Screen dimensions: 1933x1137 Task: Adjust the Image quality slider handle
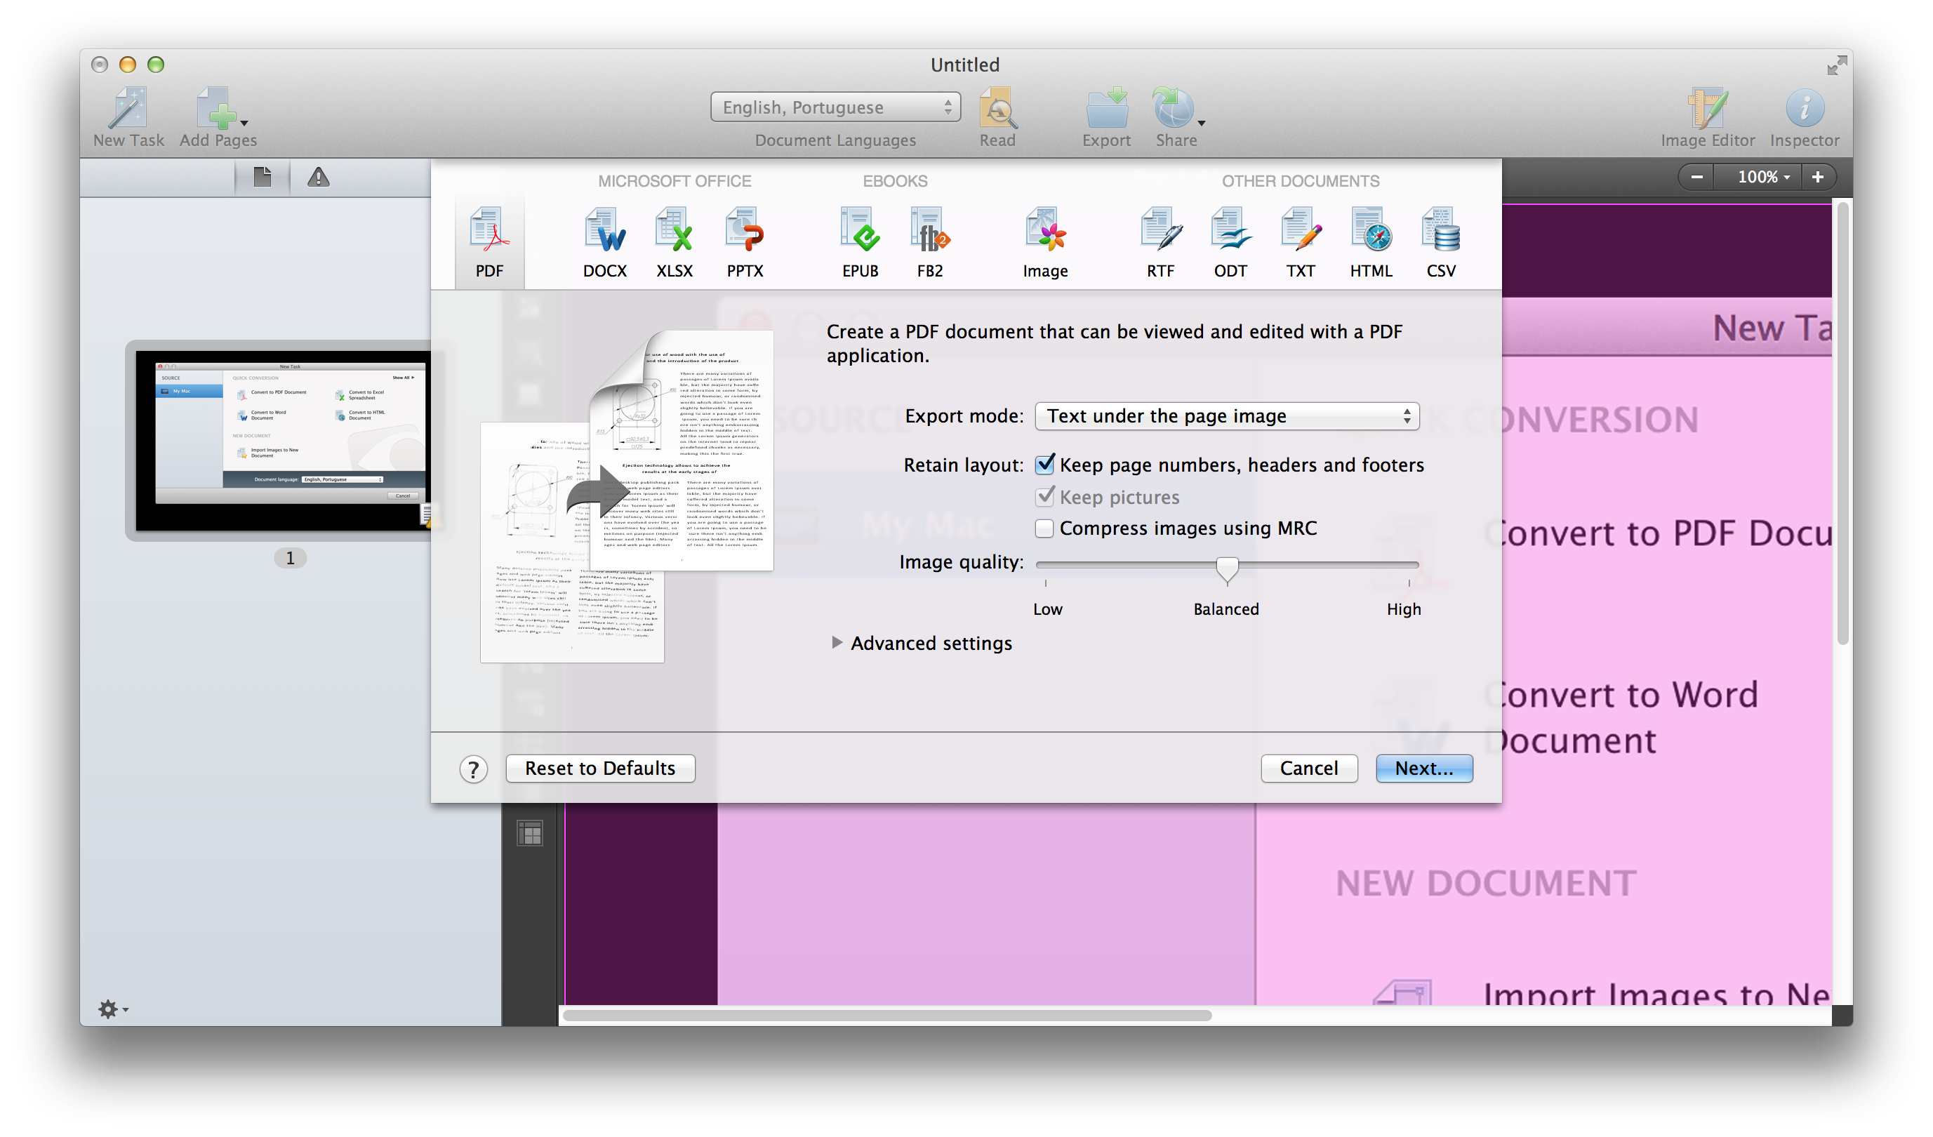point(1226,570)
